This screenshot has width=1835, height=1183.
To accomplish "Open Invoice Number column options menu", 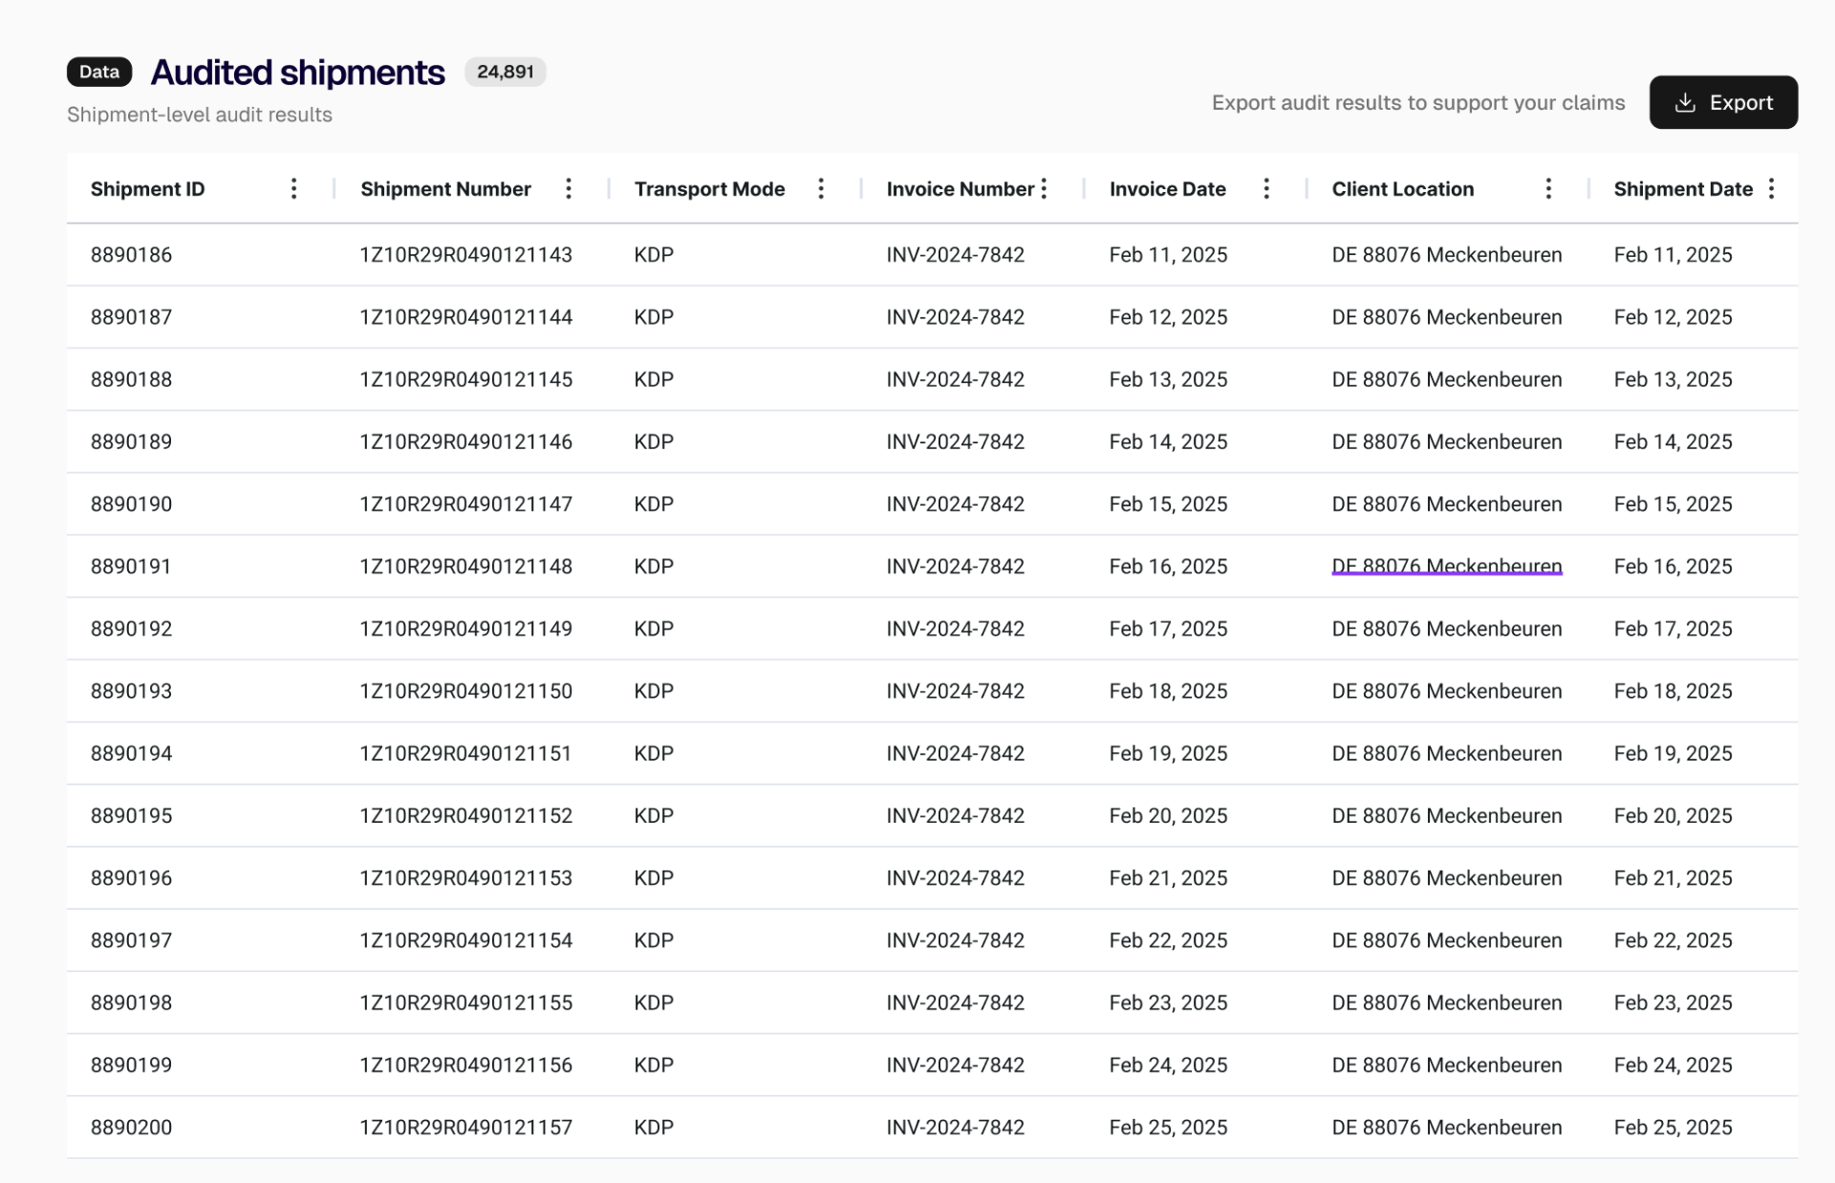I will click(x=1044, y=188).
